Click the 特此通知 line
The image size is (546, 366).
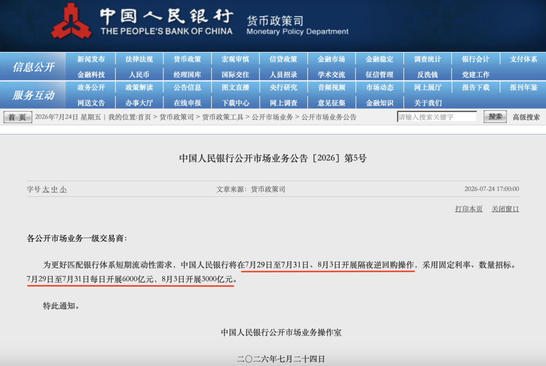pyautogui.click(x=61, y=306)
